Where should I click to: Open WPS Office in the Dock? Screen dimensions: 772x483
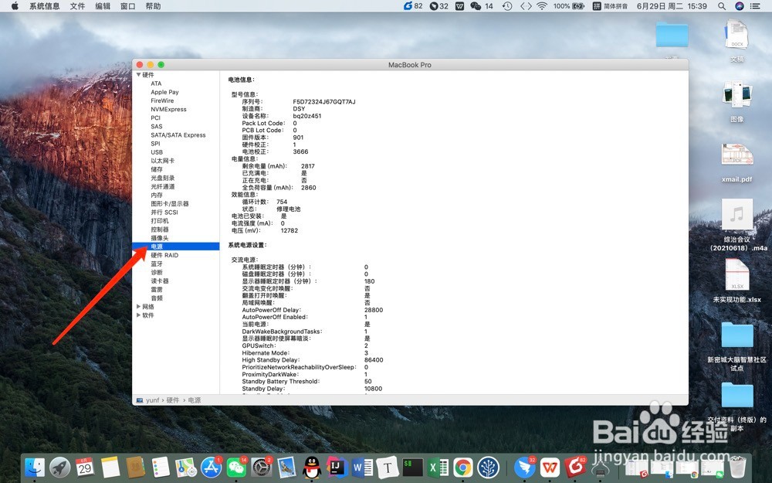(550, 467)
